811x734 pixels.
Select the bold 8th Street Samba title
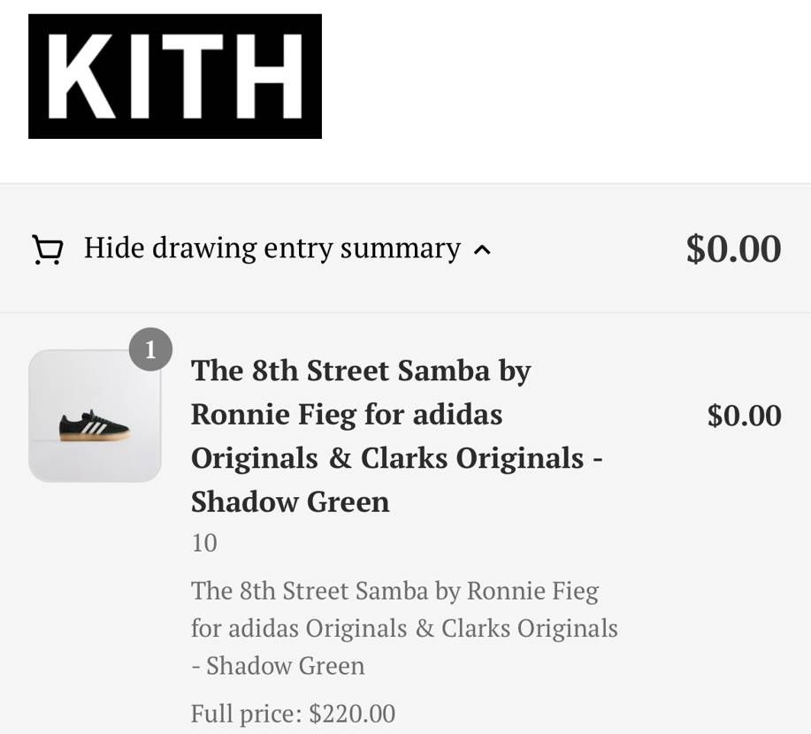tap(360, 370)
